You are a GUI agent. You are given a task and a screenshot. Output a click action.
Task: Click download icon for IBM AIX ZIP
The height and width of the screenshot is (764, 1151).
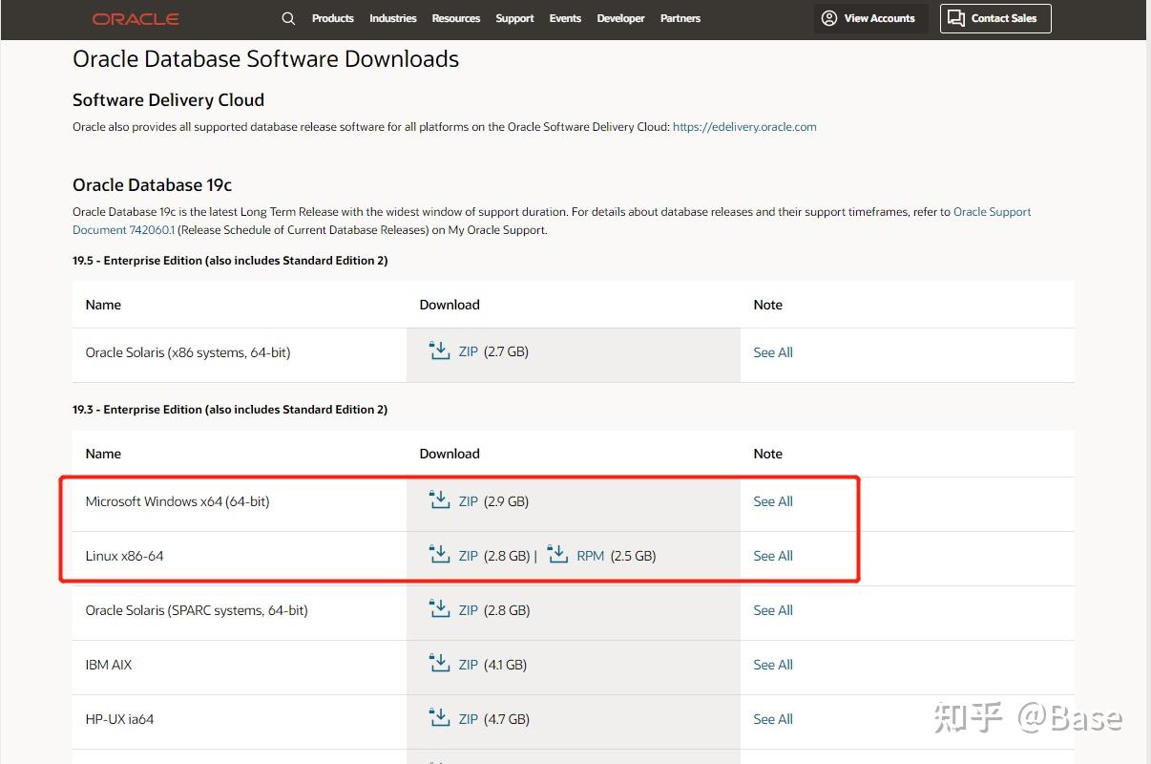point(439,664)
